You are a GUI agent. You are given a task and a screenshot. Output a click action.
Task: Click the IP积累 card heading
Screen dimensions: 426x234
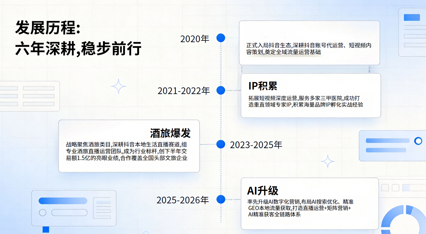coord(263,86)
